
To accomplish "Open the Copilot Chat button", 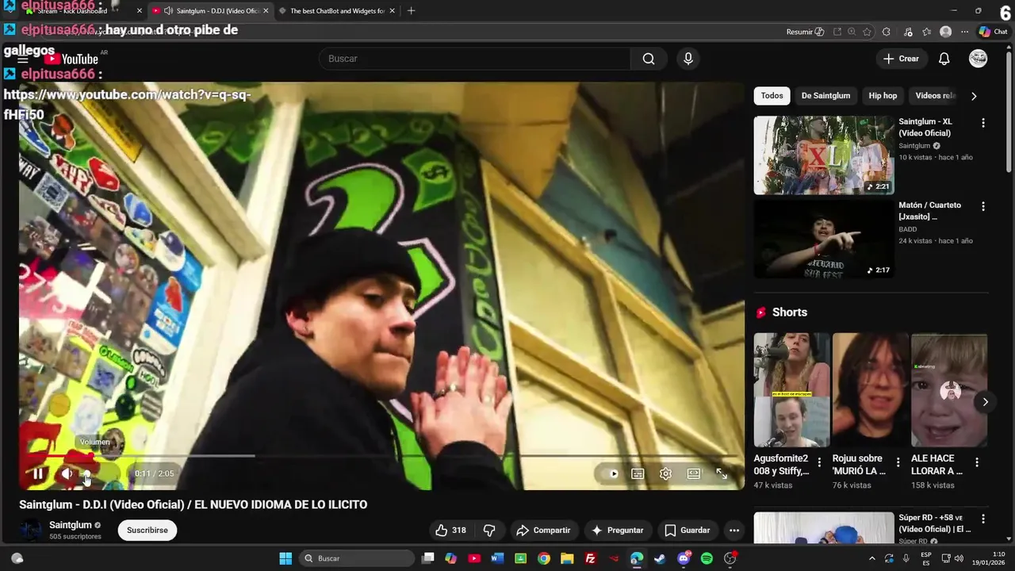I will pyautogui.click(x=993, y=32).
